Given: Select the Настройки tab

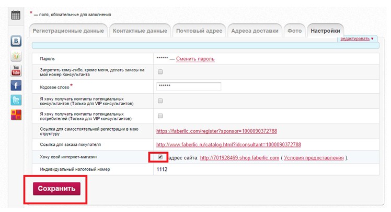Looking at the screenshot, I should pyautogui.click(x=325, y=31).
